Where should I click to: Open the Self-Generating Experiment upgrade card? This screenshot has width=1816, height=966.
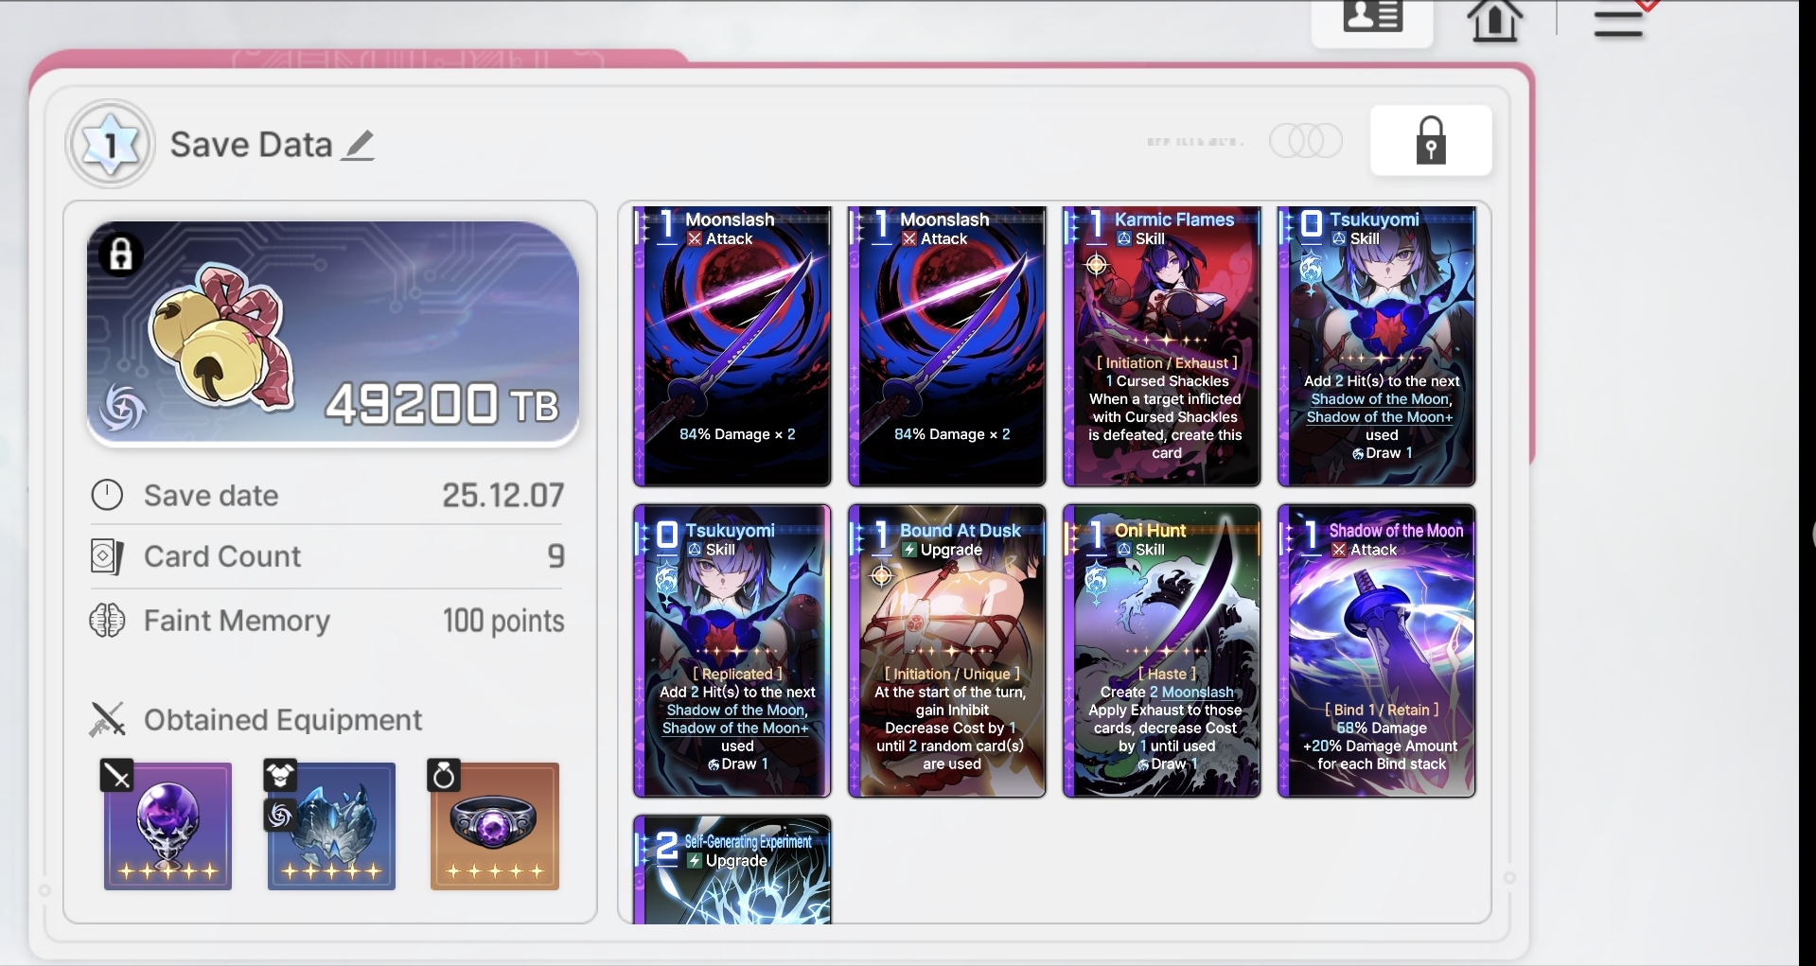click(x=732, y=869)
